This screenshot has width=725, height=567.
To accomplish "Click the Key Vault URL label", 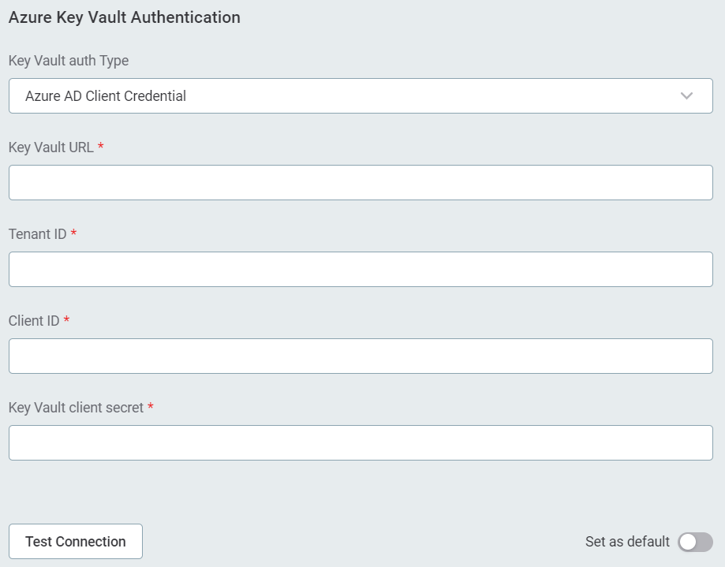I will coord(51,147).
